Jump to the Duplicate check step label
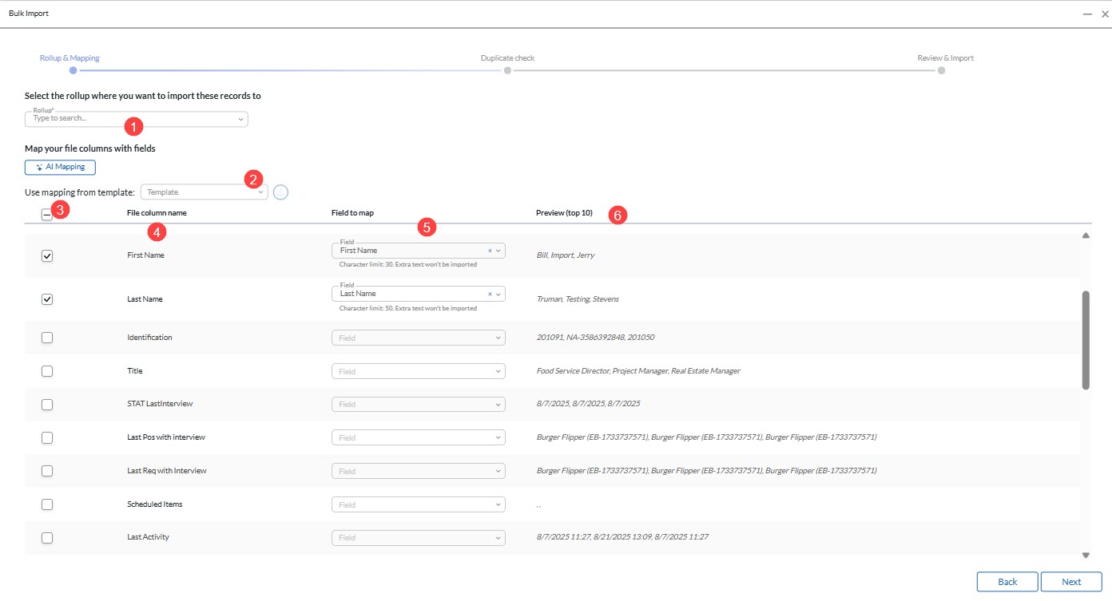This screenshot has width=1112, height=601. coord(507,58)
